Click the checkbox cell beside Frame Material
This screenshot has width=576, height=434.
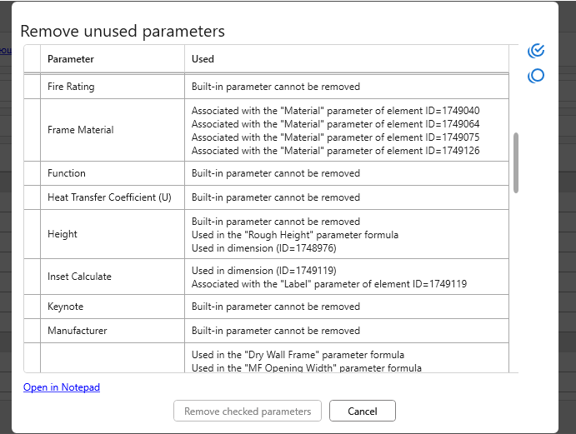click(32, 130)
